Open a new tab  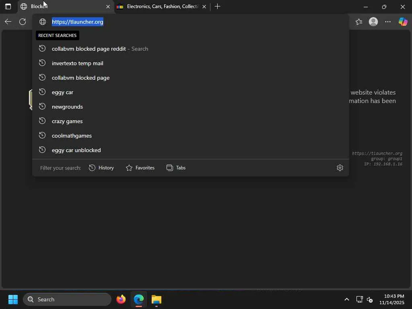[x=217, y=6]
